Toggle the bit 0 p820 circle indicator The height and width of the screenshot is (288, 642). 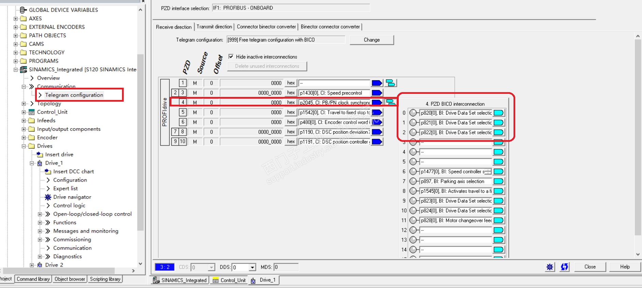point(413,113)
